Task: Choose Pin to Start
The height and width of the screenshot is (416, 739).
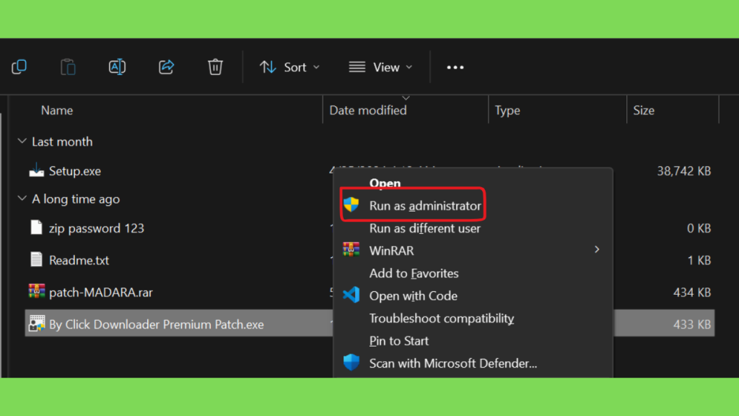Action: coord(398,341)
